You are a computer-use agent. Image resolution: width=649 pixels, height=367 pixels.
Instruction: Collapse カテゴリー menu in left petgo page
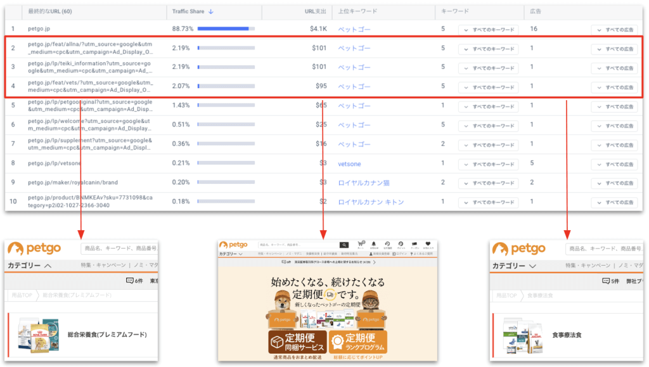coord(30,266)
